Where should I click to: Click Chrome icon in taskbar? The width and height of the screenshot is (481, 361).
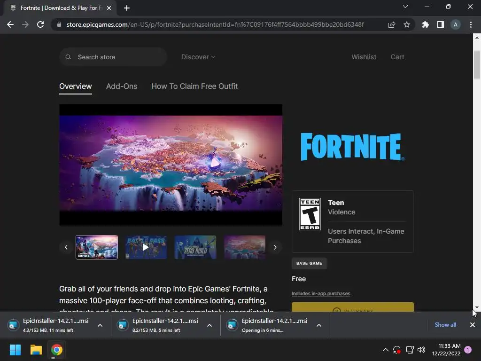(56, 350)
